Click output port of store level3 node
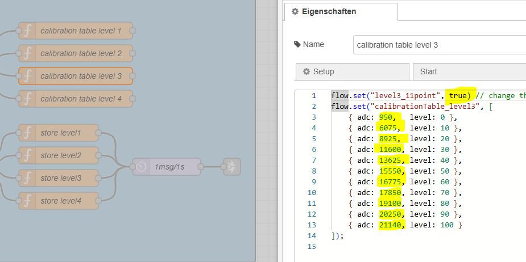Image resolution: width=526 pixels, height=262 pixels. click(x=98, y=178)
